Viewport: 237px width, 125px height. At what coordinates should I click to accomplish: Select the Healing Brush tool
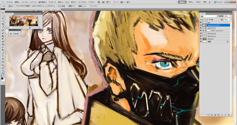[x=3, y=30]
